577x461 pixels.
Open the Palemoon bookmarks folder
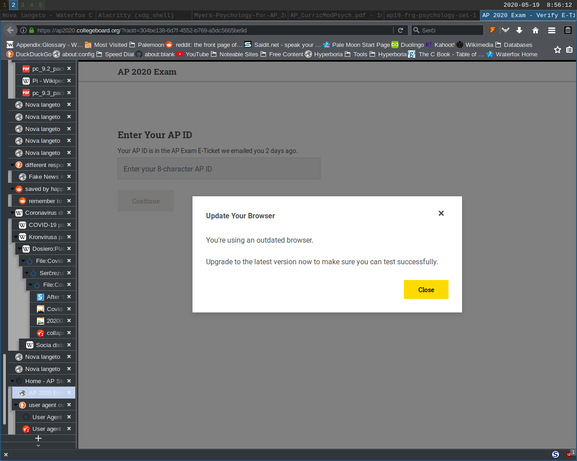[x=147, y=45]
